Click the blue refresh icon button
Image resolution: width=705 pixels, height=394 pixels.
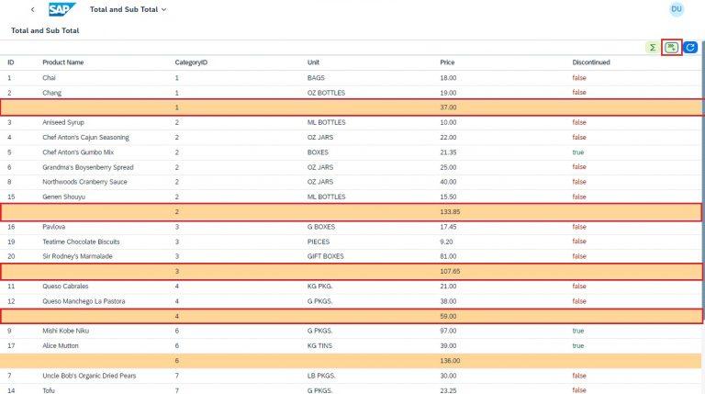click(x=690, y=47)
